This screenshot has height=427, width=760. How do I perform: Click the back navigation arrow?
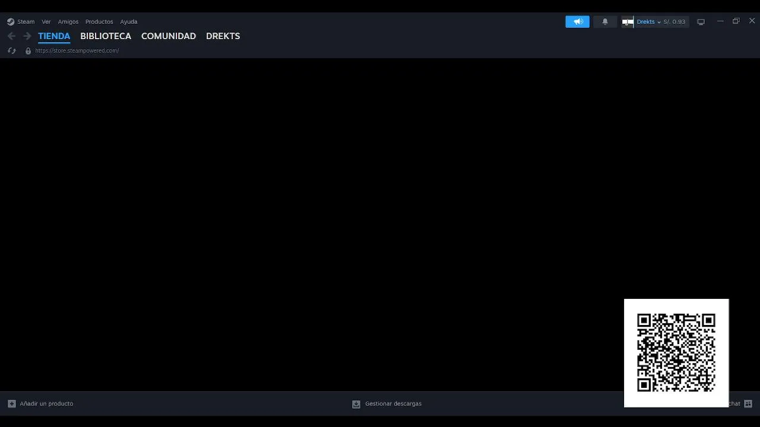coord(12,36)
